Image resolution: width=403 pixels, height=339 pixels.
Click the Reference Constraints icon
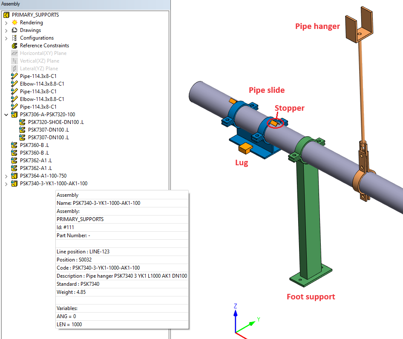click(x=14, y=46)
